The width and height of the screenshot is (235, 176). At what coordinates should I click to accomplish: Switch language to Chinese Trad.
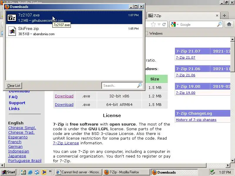click(x=21, y=133)
